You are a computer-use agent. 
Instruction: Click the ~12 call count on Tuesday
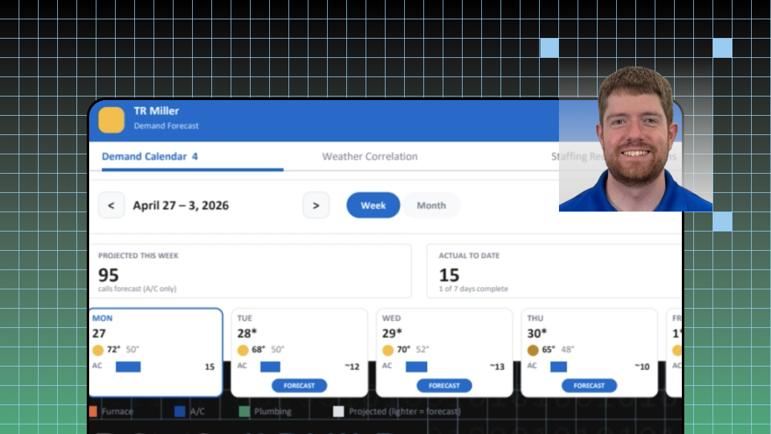pos(352,367)
